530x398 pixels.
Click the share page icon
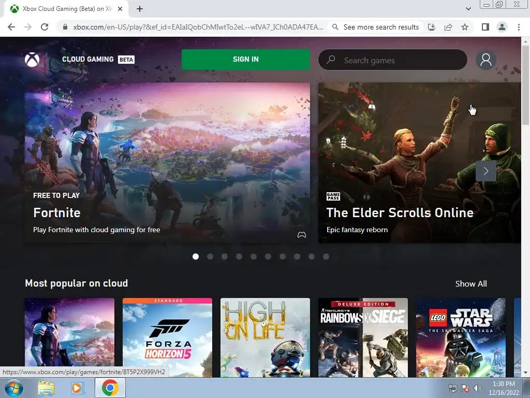pos(448,27)
